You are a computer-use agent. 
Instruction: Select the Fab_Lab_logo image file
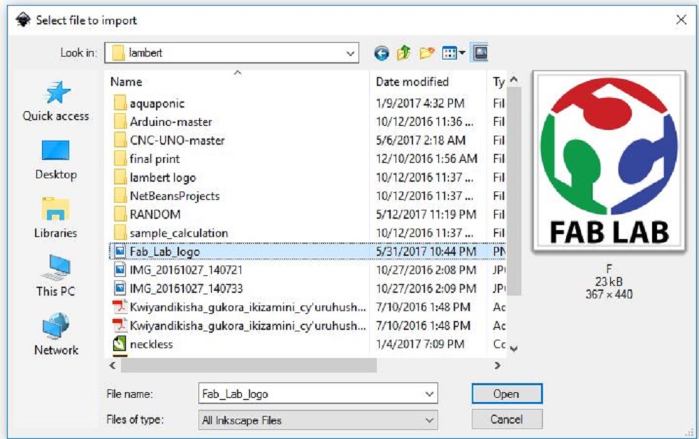point(307,252)
